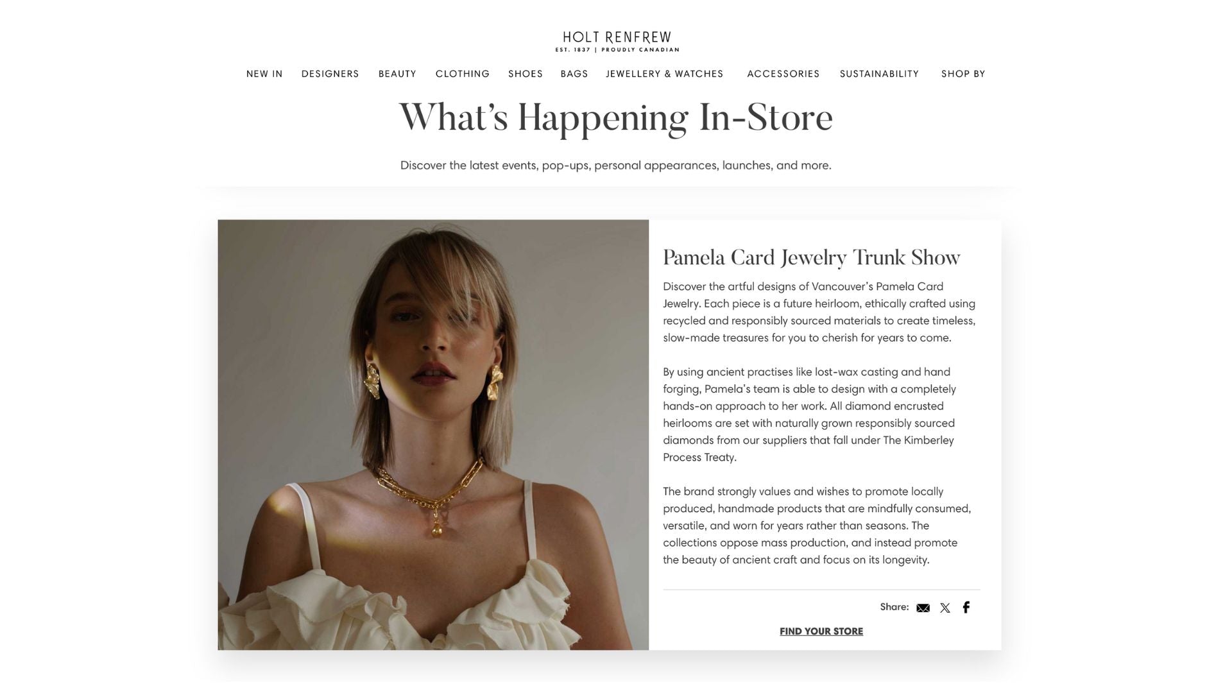
Task: Expand the SHOP BY menu
Action: tap(963, 74)
